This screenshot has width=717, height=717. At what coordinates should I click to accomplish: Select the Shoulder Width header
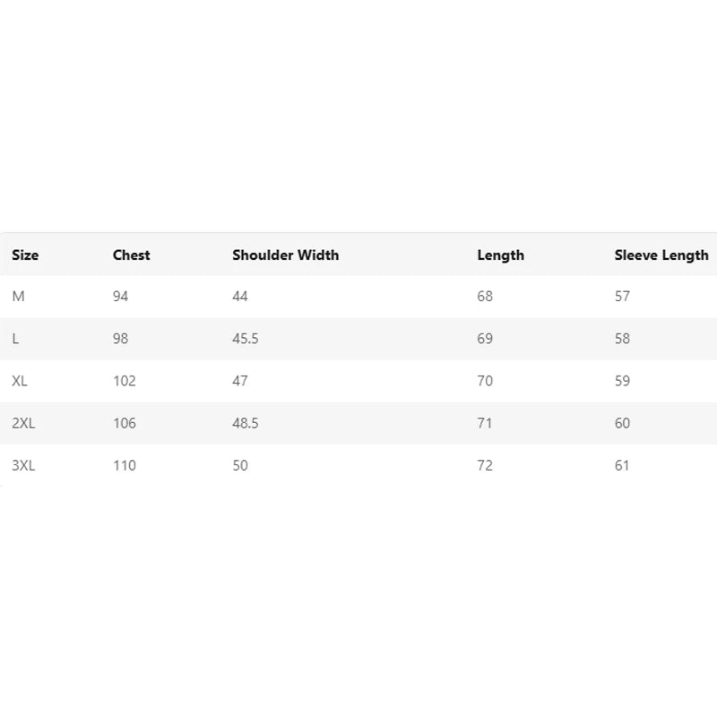coord(285,255)
